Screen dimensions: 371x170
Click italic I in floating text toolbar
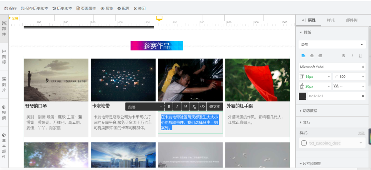177,107
